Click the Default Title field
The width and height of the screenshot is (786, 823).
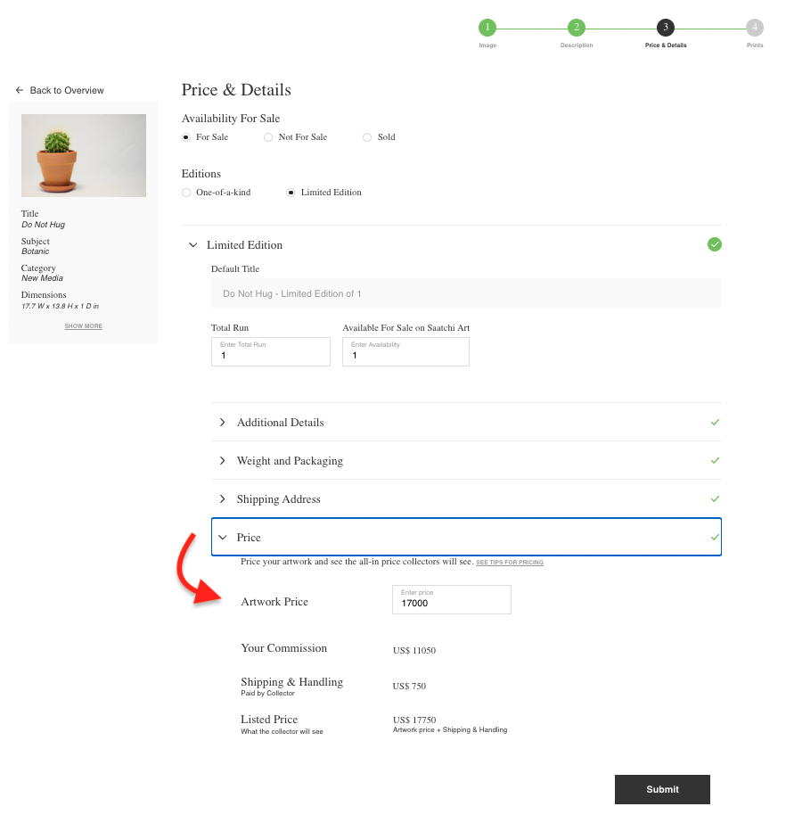pos(466,293)
